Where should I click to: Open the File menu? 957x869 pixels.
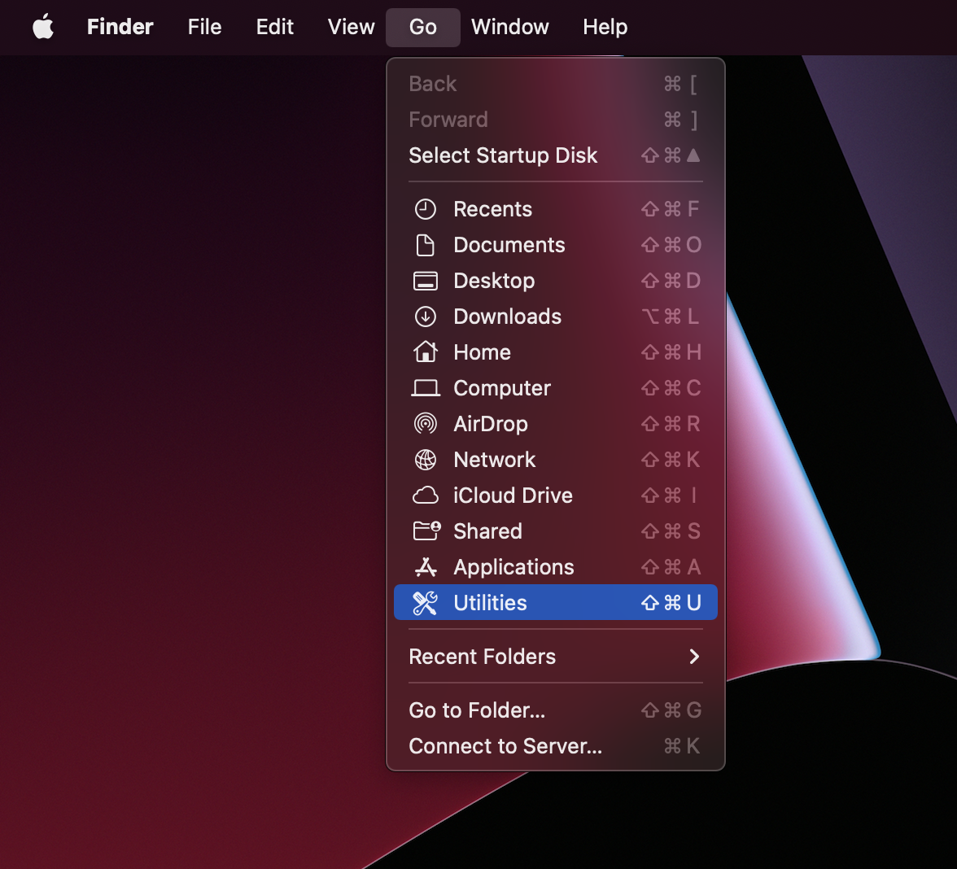(204, 27)
